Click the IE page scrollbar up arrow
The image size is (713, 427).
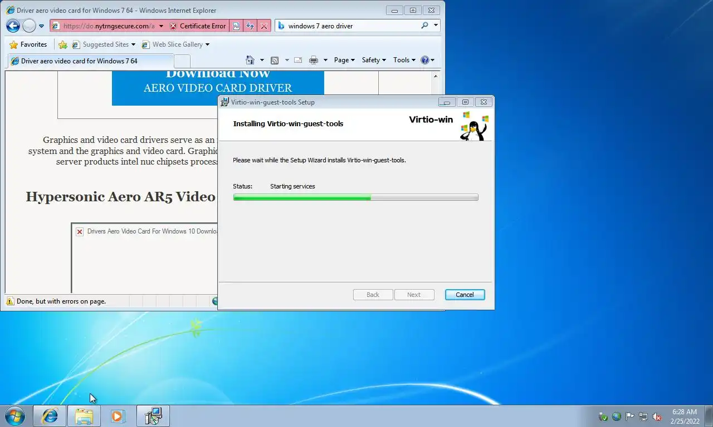pos(436,77)
